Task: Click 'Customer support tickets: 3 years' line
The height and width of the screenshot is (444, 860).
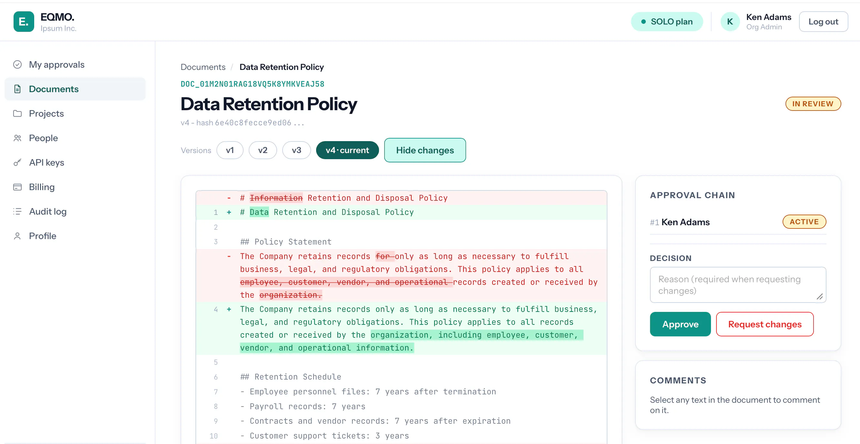Action: (x=401, y=436)
